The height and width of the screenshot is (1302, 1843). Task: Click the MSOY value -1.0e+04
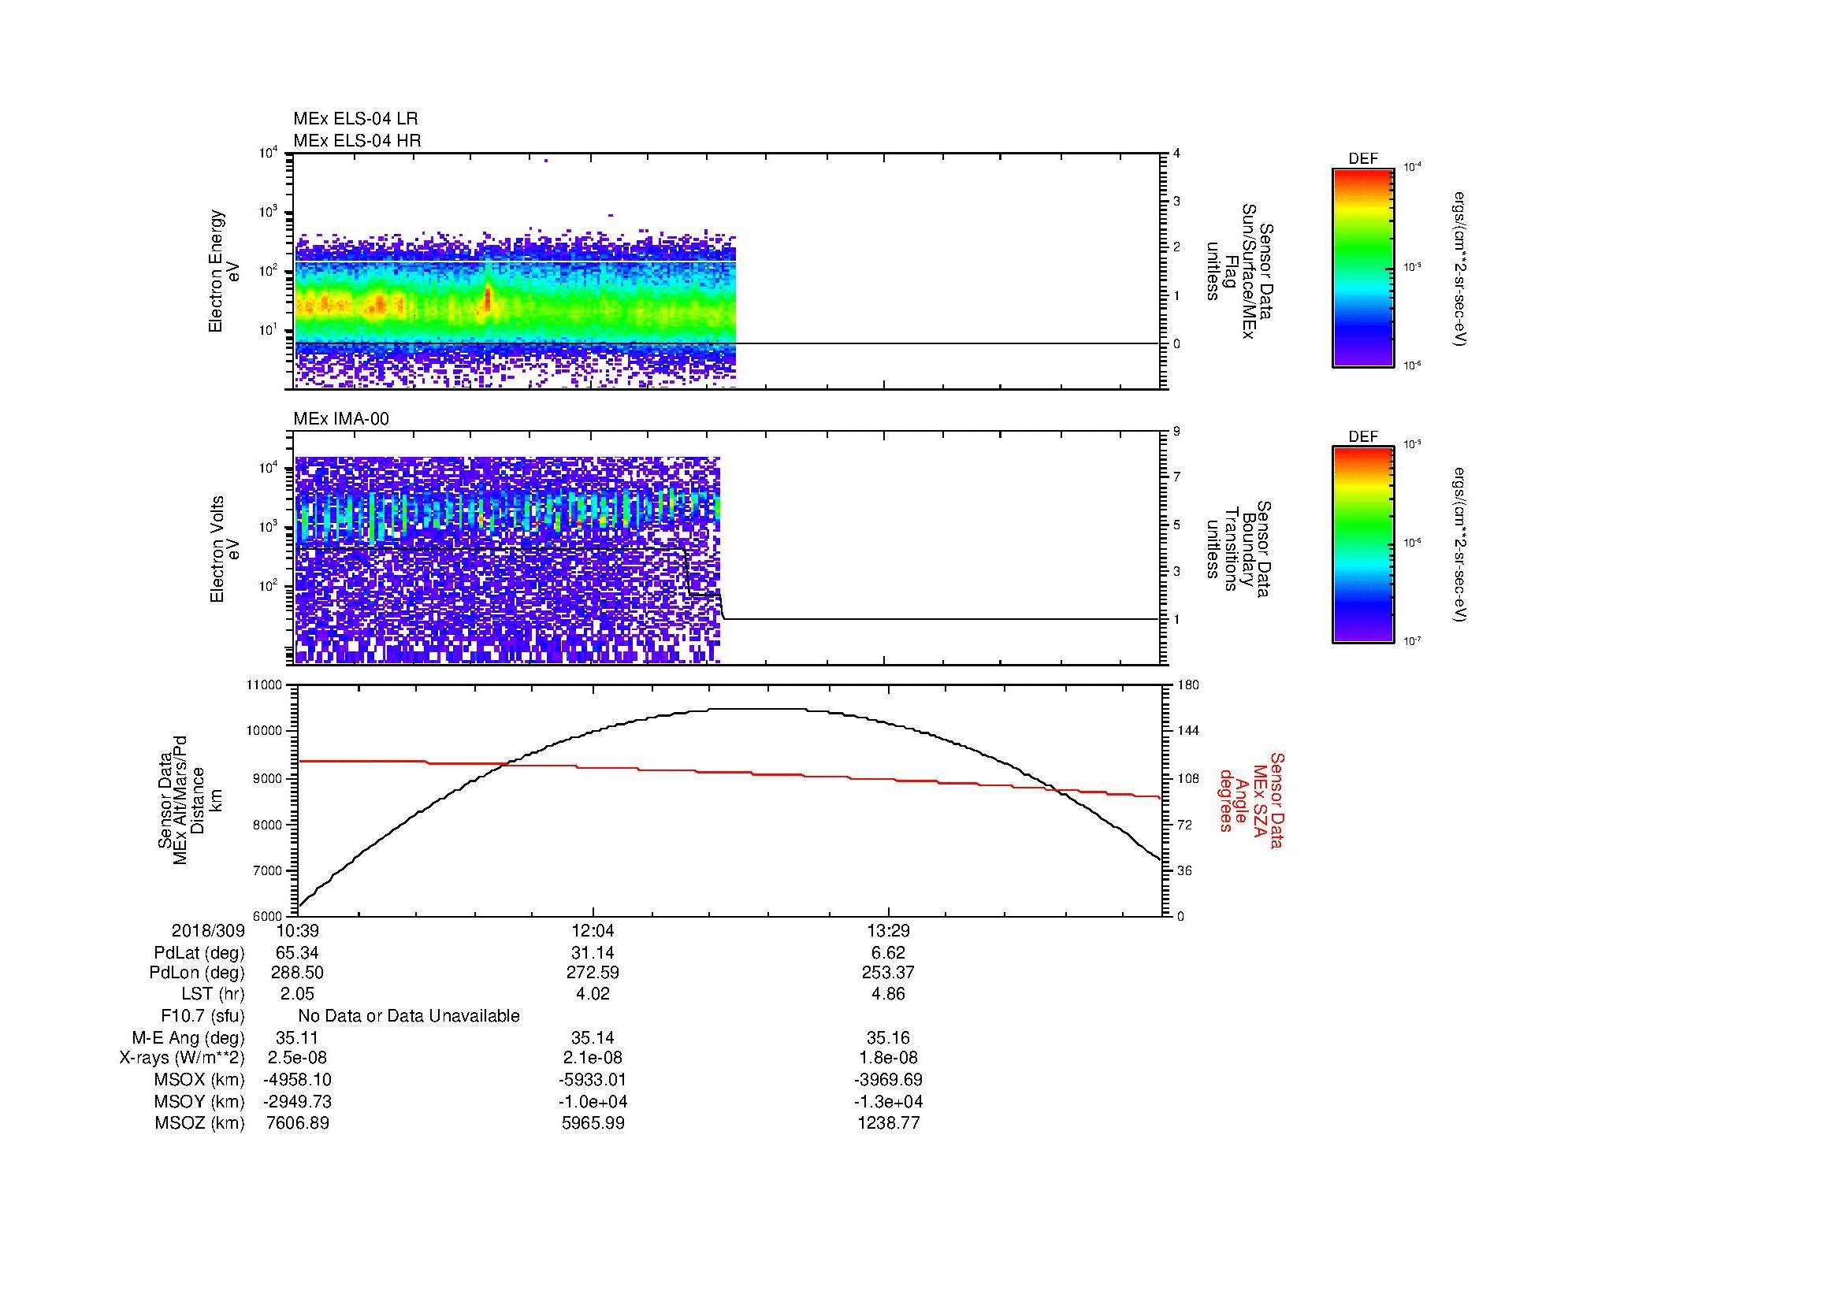tap(593, 1101)
